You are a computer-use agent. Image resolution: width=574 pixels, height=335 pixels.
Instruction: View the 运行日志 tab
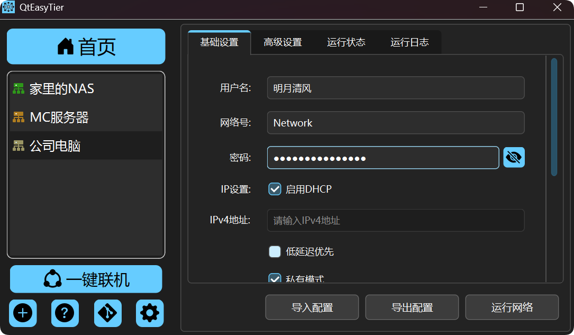click(409, 42)
